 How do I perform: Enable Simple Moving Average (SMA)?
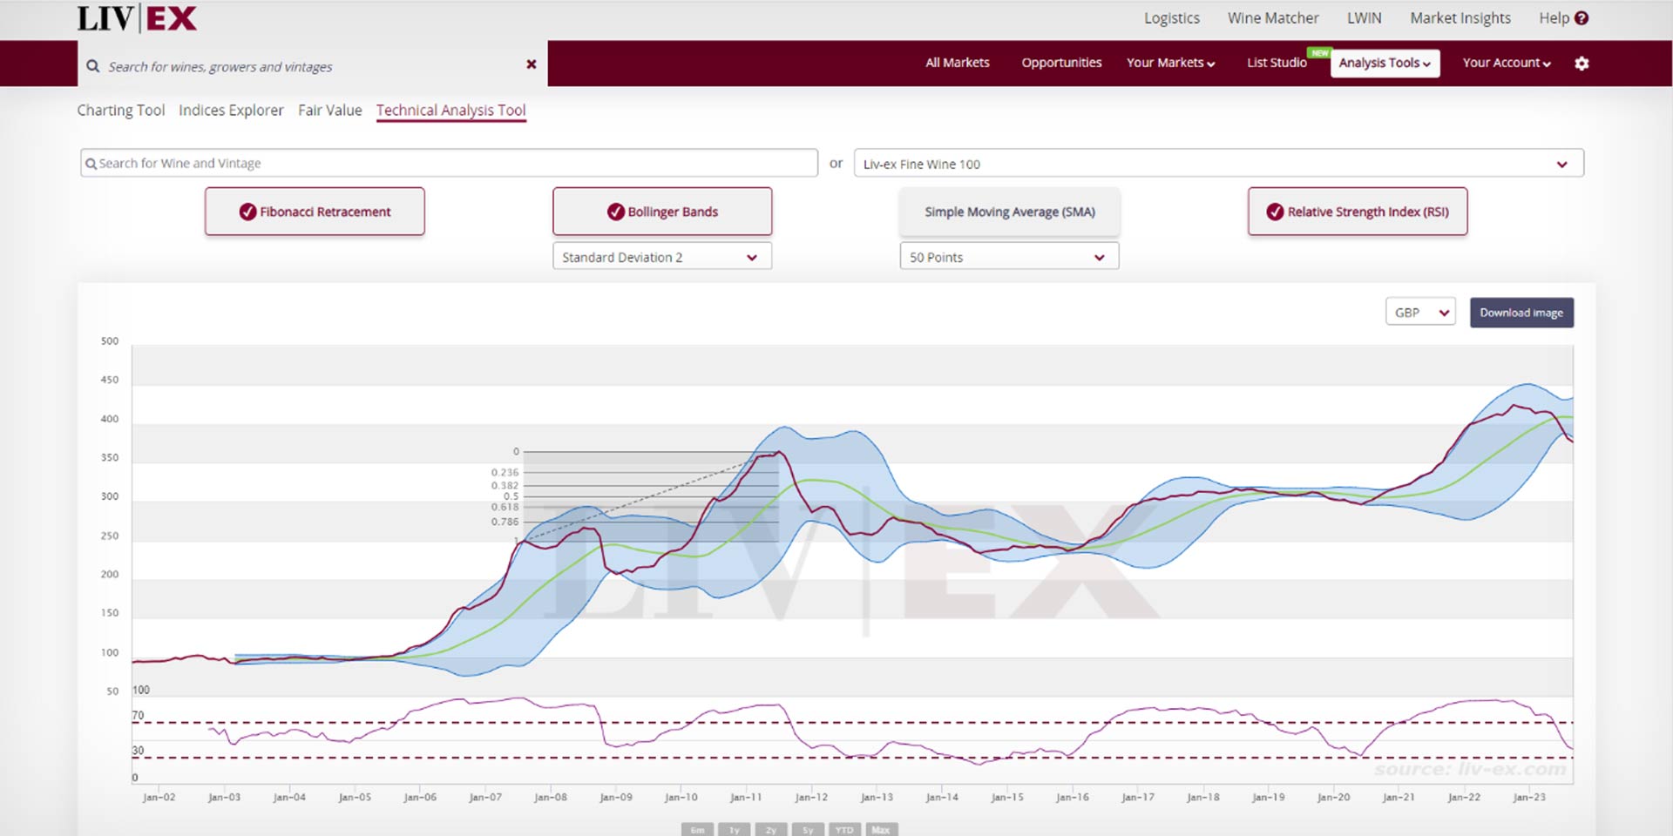[x=1009, y=212]
